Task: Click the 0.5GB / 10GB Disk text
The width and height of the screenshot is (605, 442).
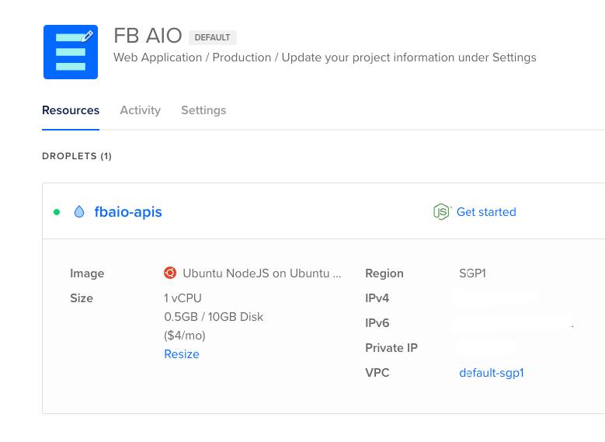Action: pos(214,317)
